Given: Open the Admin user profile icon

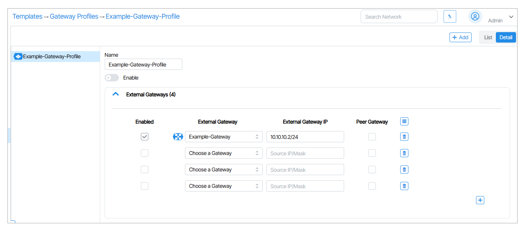Looking at the screenshot, I should [475, 16].
